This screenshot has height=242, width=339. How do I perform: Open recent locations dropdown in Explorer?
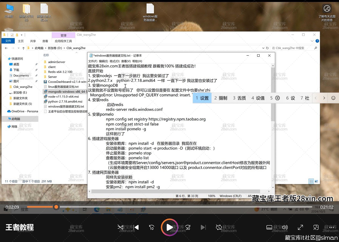18,48
